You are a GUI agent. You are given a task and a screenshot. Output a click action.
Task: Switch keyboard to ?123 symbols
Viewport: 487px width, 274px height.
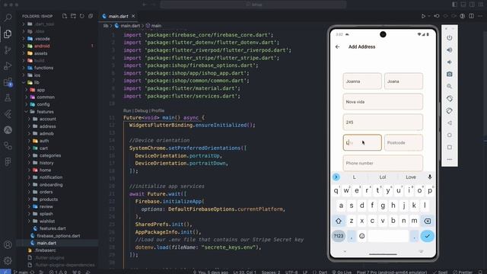point(339,236)
